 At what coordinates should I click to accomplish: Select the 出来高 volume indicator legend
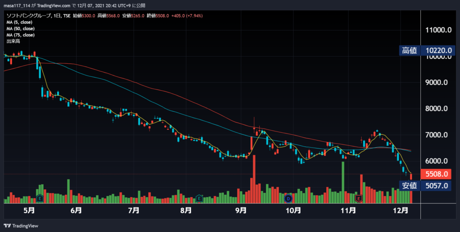pyautogui.click(x=13, y=41)
